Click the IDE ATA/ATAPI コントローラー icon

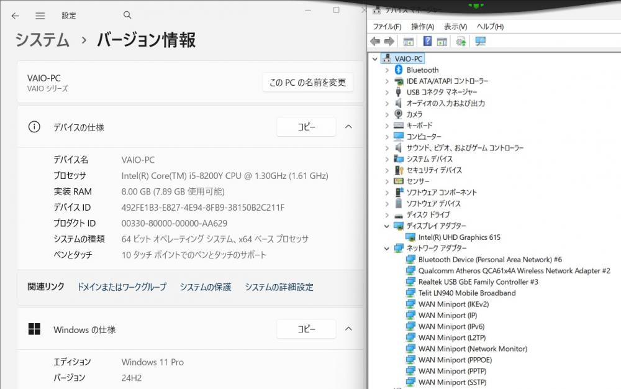[399, 81]
